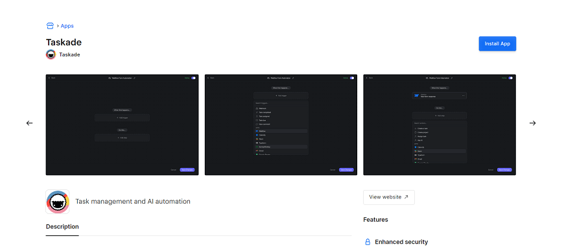The image size is (564, 249).
Task: Advance carousel with right arrow
Action: click(532, 123)
